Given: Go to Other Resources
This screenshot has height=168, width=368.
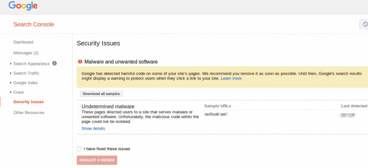Looking at the screenshot, I should (29, 113).
